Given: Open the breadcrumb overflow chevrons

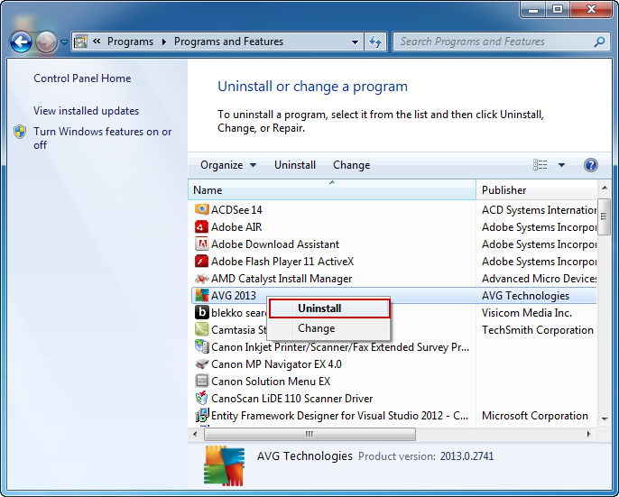Looking at the screenshot, I should 97,41.
